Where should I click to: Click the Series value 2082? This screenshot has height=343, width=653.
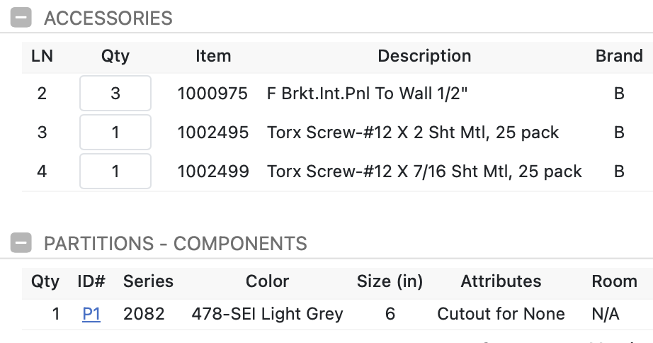[144, 314]
